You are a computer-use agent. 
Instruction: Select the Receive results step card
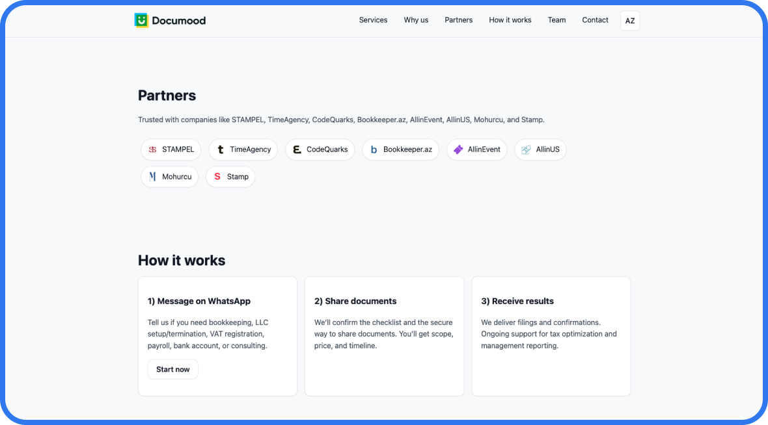pos(551,336)
